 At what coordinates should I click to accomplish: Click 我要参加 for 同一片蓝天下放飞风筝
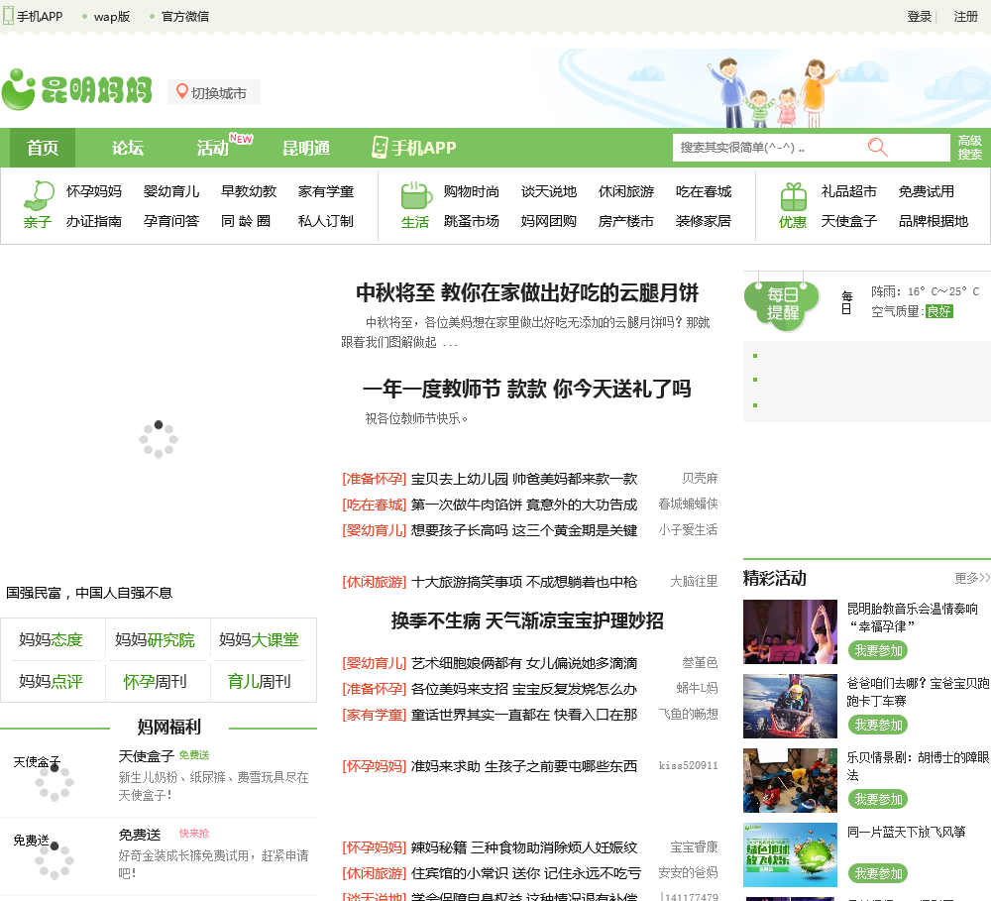click(878, 874)
